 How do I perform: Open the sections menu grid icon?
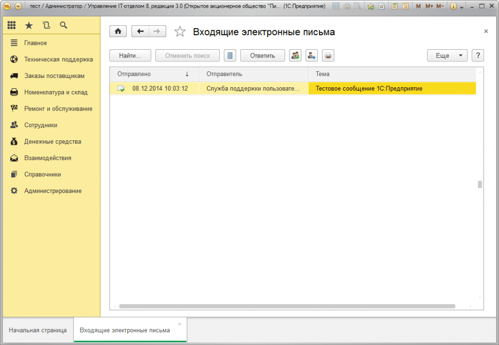[12, 25]
